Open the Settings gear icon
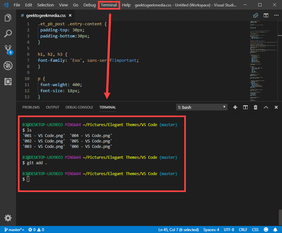Screen dimensions: 282x233 click(8, 218)
